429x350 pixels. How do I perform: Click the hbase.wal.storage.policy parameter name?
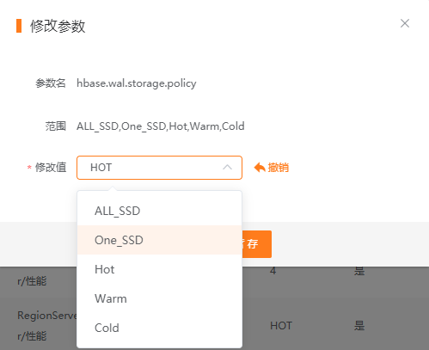pyautogui.click(x=137, y=83)
